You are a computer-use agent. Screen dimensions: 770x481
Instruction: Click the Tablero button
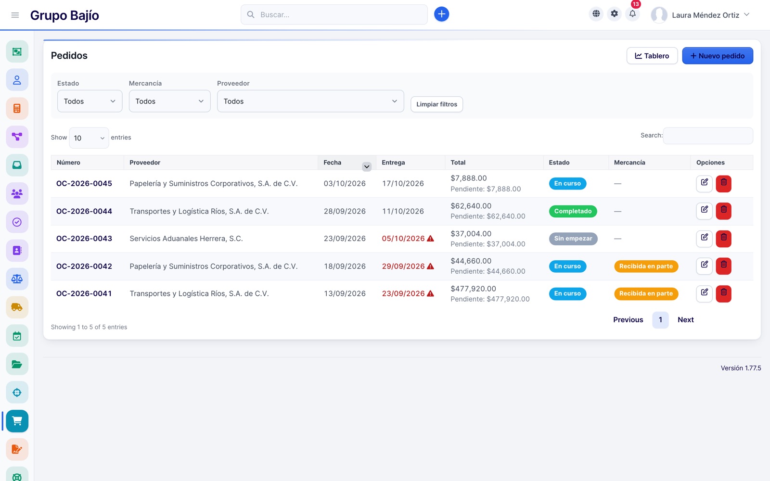(652, 56)
